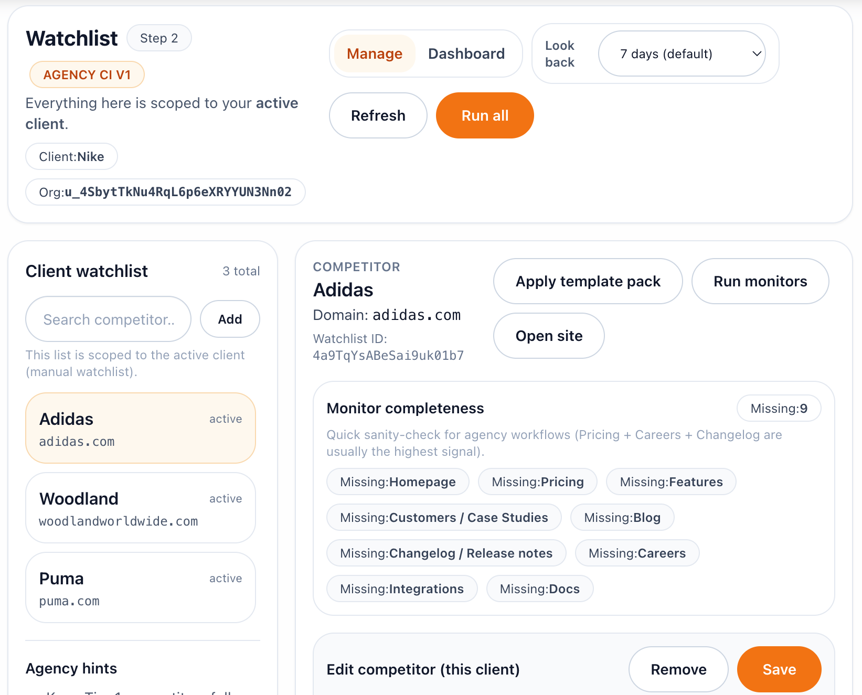Image resolution: width=862 pixels, height=695 pixels.
Task: Apply template pack to Adidas
Action: (588, 281)
